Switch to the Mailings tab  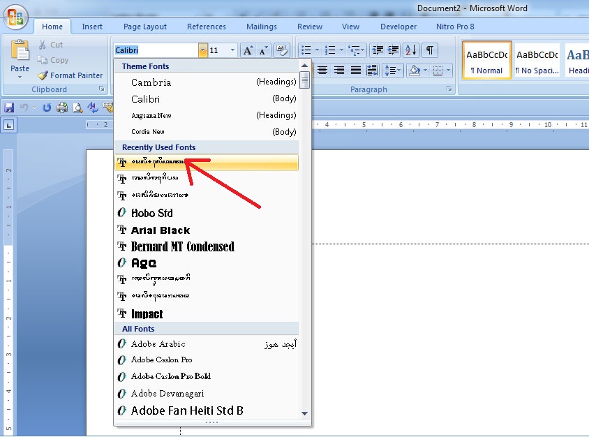(262, 27)
